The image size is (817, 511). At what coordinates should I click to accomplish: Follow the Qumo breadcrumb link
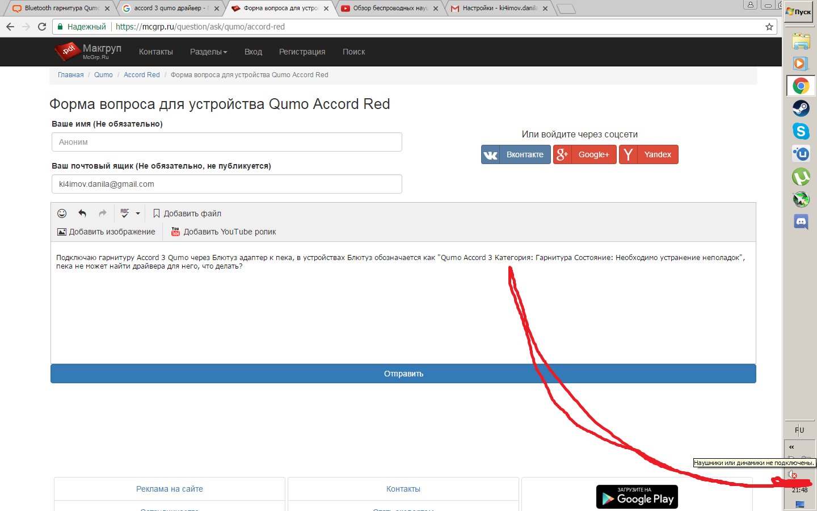pyautogui.click(x=103, y=75)
